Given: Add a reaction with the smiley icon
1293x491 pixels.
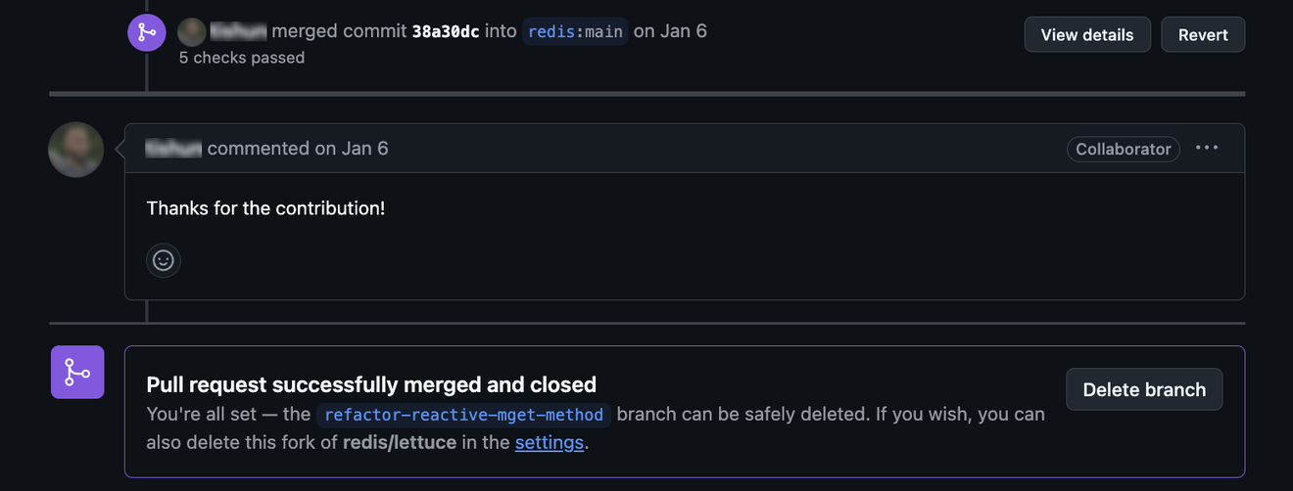Looking at the screenshot, I should point(164,260).
